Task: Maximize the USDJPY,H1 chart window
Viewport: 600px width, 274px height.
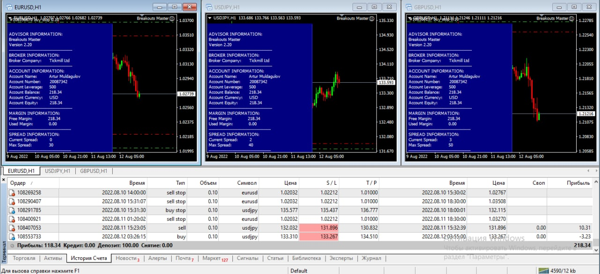Action: tap(374, 7)
